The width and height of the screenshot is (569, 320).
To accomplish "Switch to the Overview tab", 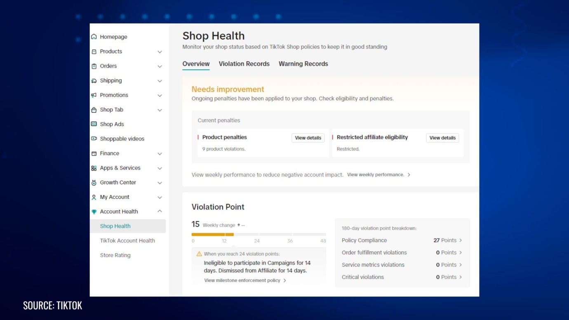I will pos(196,64).
